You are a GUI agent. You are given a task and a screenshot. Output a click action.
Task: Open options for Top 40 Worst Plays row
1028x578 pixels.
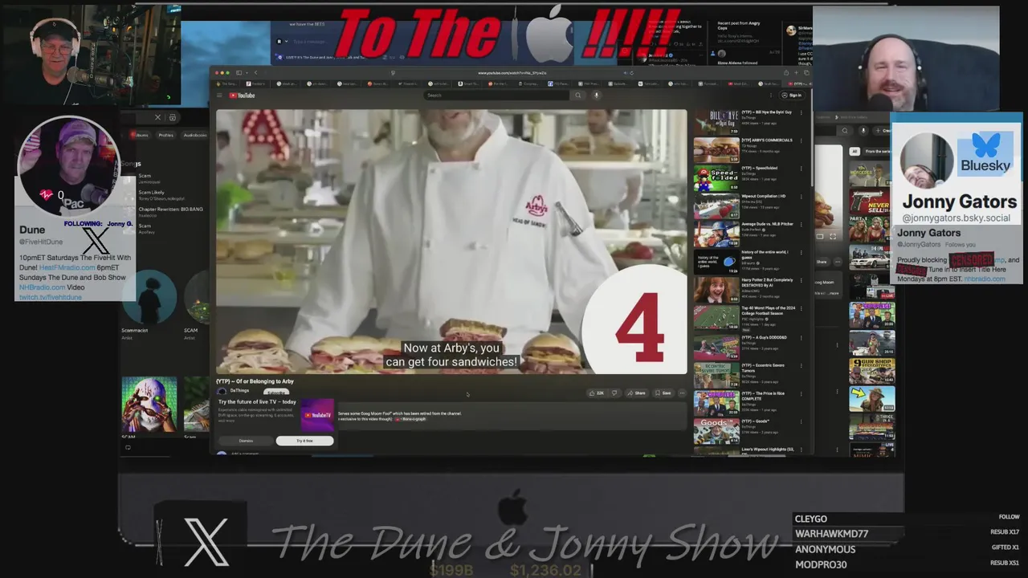point(801,309)
